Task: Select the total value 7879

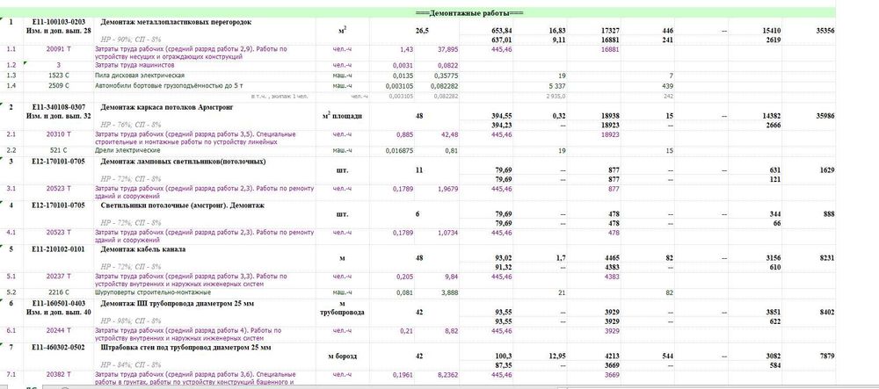Action: click(827, 356)
